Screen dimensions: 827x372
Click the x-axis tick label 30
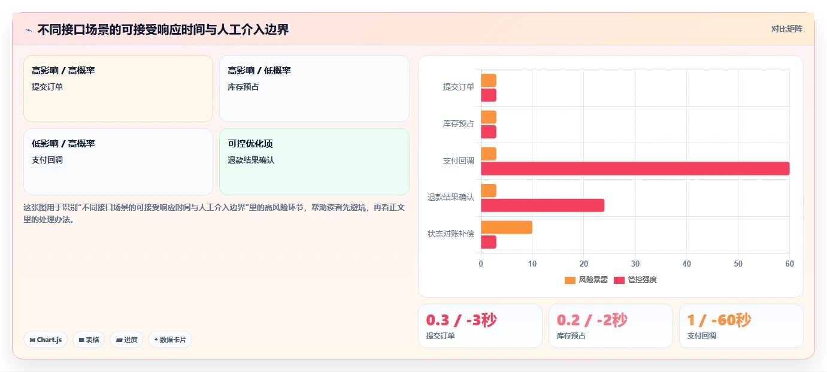(635, 264)
